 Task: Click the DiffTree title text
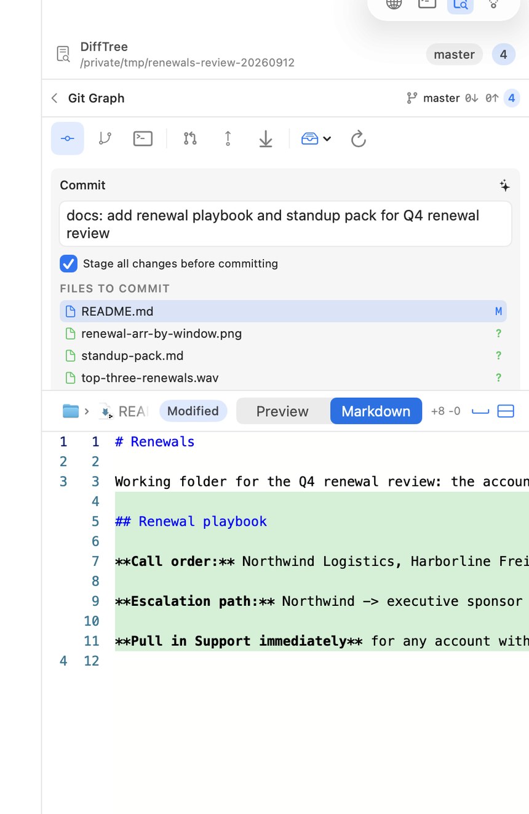(x=104, y=47)
